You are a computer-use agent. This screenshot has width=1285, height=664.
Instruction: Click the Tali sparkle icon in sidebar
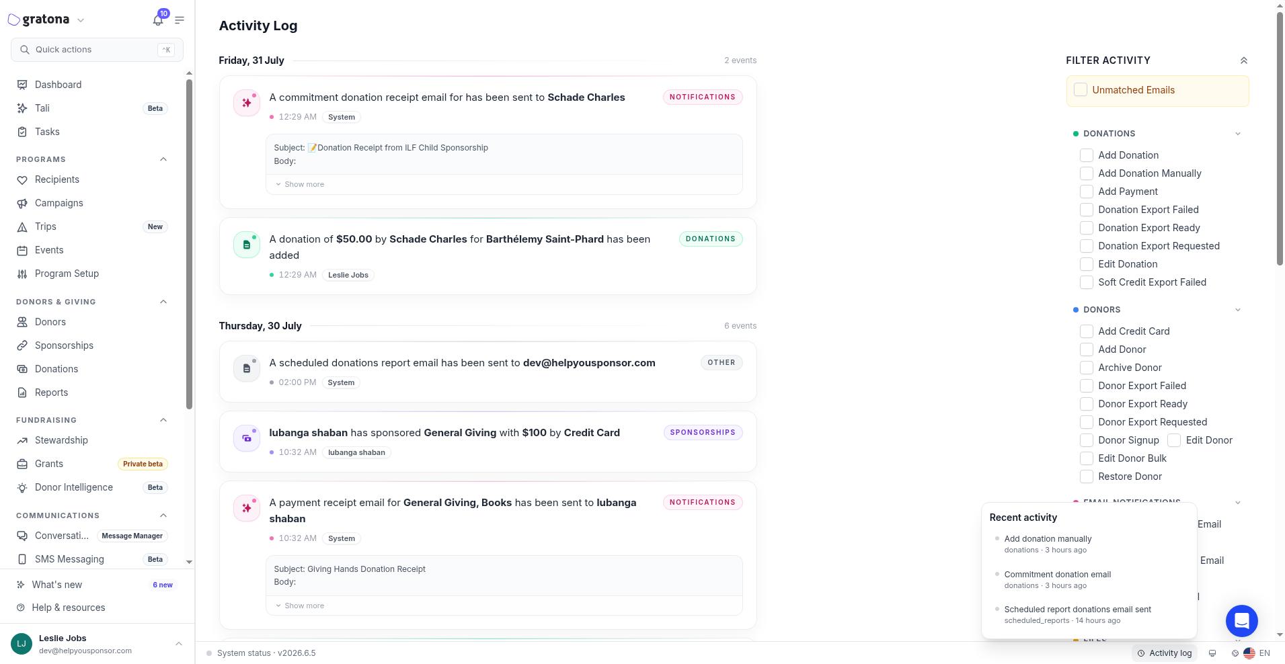coord(22,108)
